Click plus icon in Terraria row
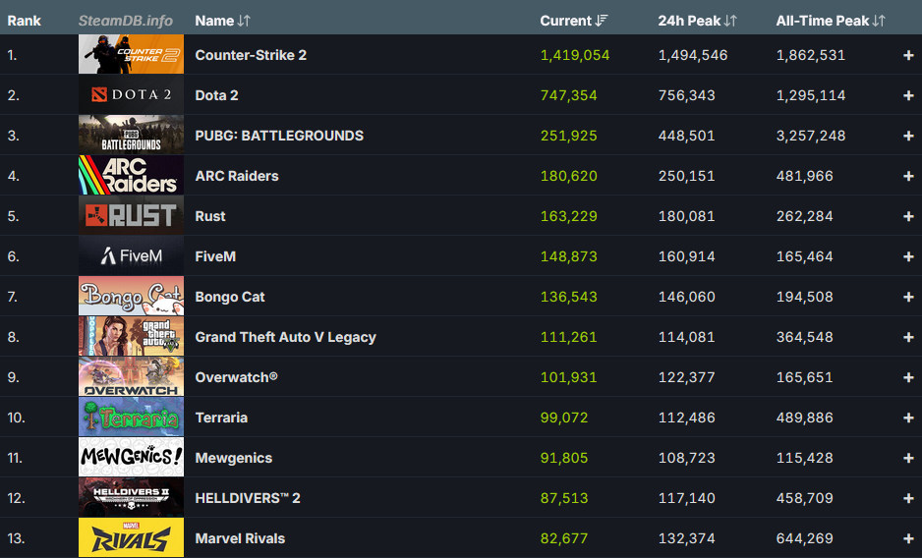This screenshot has width=922, height=558. click(x=908, y=418)
